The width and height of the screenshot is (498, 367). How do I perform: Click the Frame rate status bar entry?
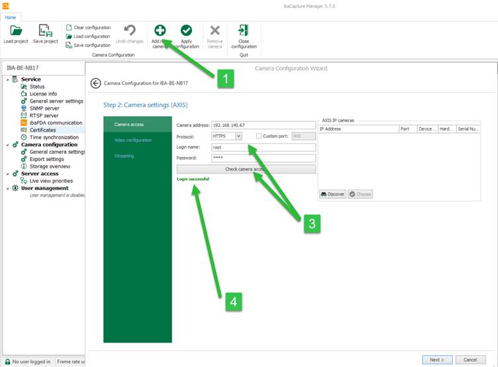point(71,362)
